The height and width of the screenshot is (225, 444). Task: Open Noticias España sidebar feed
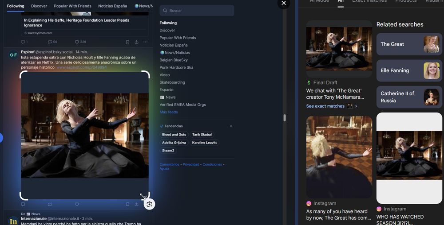[x=173, y=45]
